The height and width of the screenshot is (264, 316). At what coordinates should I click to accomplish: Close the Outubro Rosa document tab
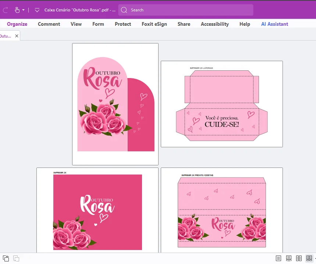pyautogui.click(x=17, y=36)
